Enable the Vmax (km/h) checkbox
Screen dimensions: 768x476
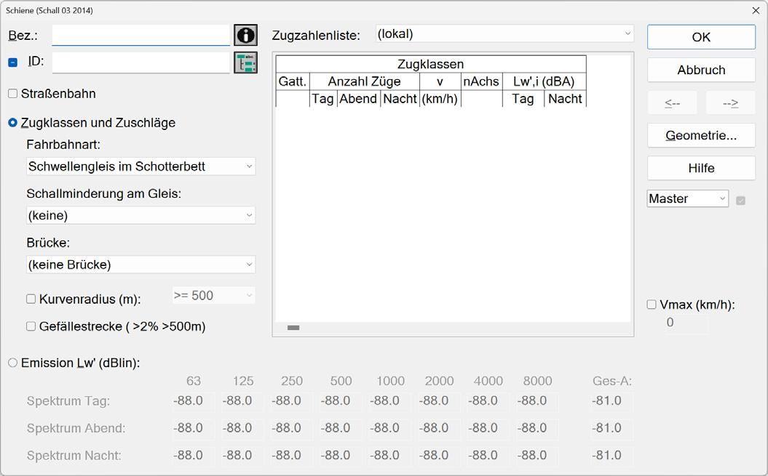[652, 304]
